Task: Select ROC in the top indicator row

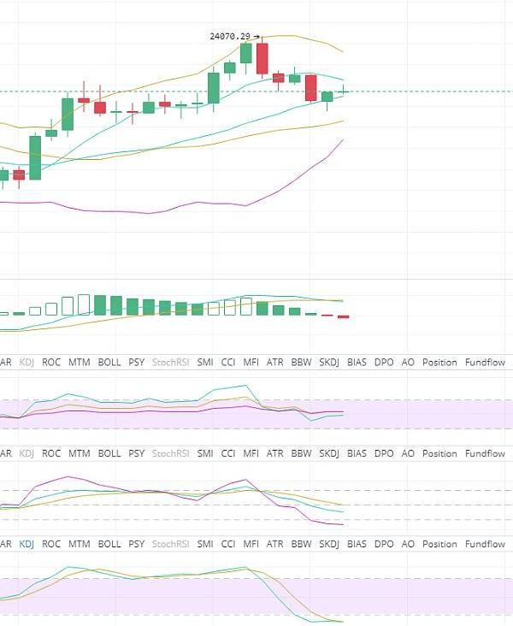Action: [x=51, y=363]
